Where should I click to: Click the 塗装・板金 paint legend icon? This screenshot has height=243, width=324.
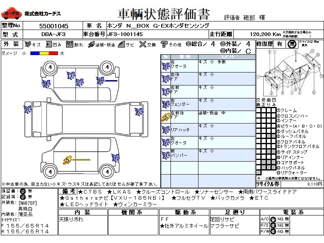coord(91,44)
